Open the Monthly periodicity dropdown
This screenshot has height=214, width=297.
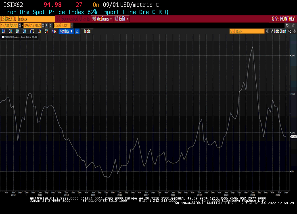pos(66,31)
